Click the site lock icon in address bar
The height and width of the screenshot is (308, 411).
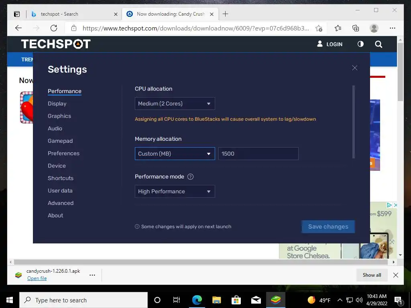click(74, 28)
